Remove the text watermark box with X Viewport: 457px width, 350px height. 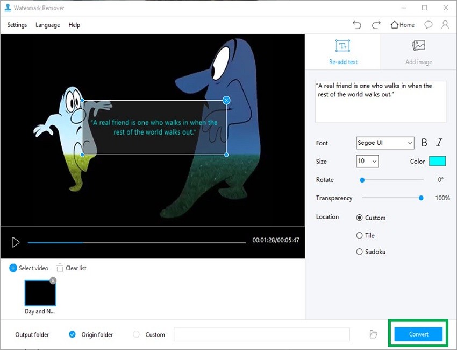226,100
